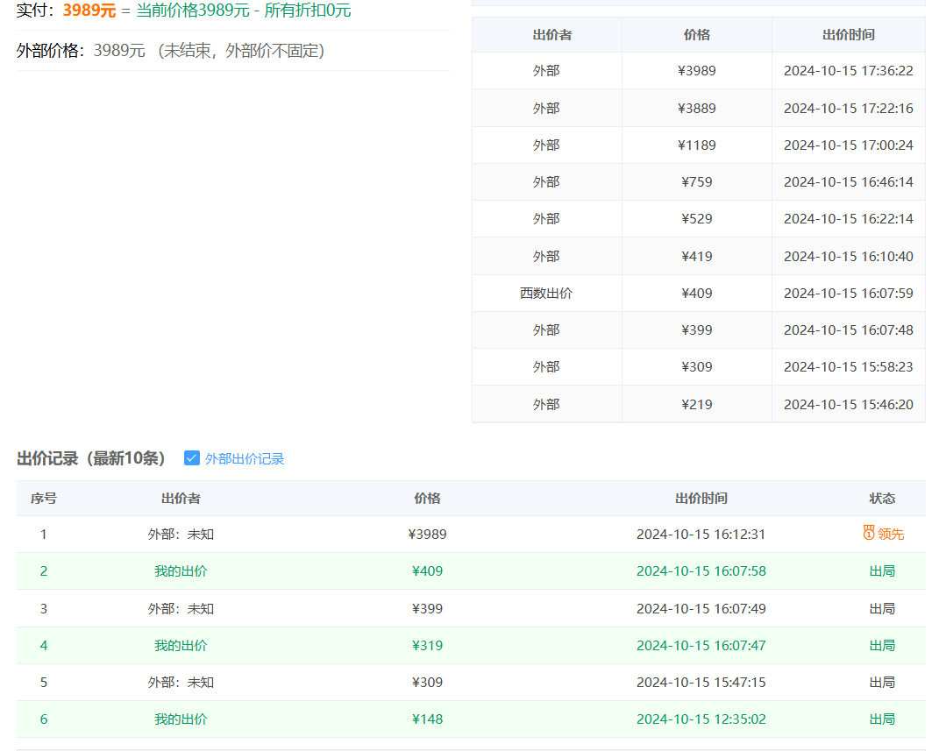Screen dimensions: 939x751
Task: Select the ¥3889 price cell
Action: click(x=697, y=109)
